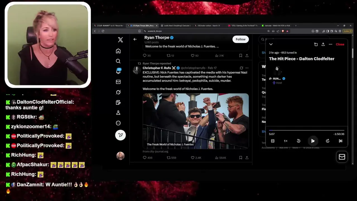
Task: Toggle captions in Space player
Action: pyautogui.click(x=273, y=141)
